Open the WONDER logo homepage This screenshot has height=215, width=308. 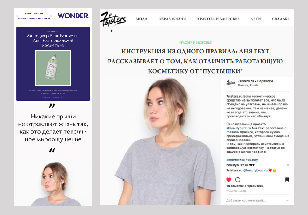(x=73, y=16)
